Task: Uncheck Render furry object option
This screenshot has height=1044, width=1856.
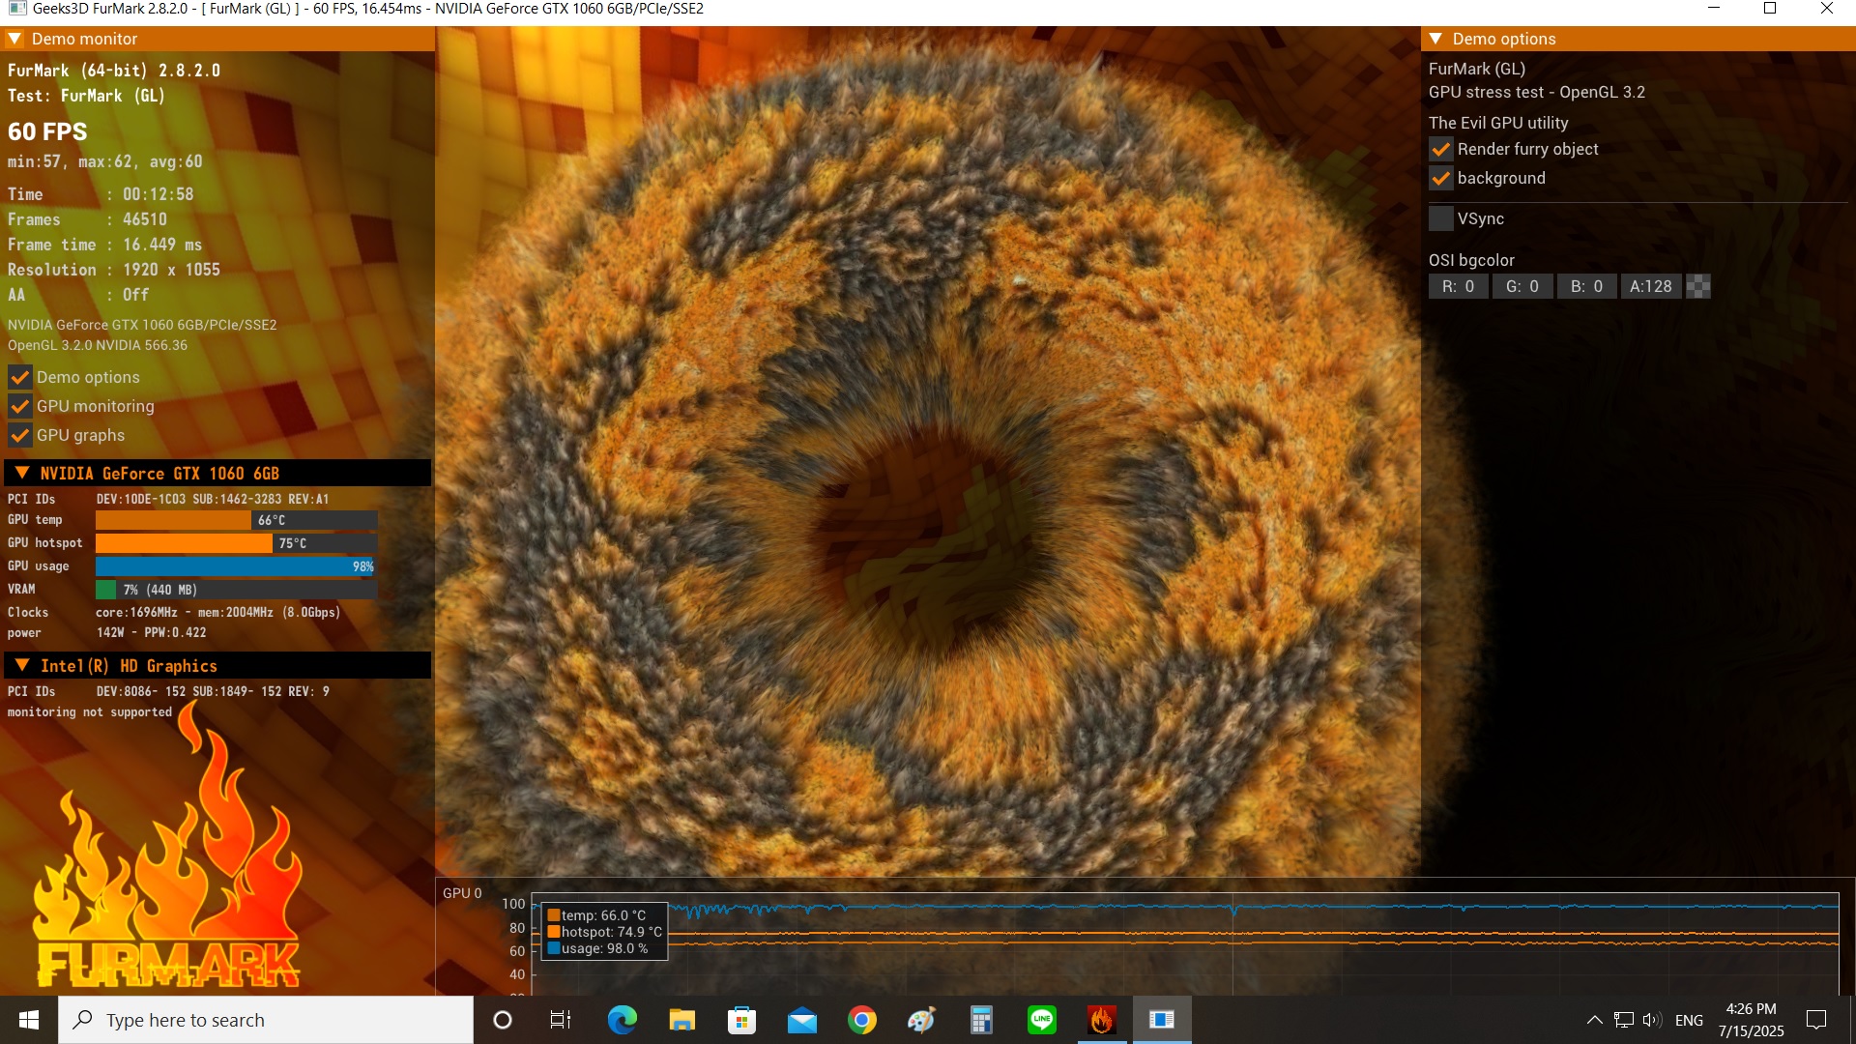Action: pyautogui.click(x=1440, y=150)
